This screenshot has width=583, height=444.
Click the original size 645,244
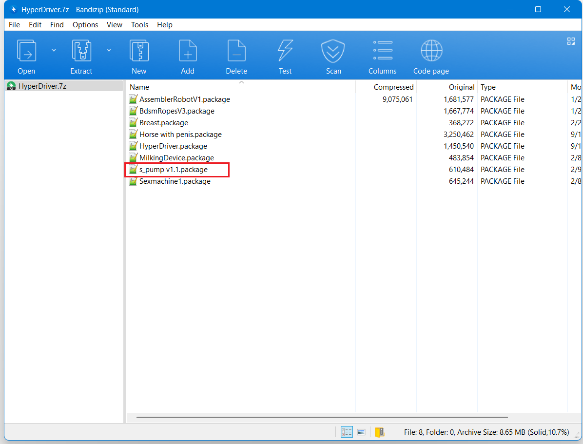click(462, 181)
